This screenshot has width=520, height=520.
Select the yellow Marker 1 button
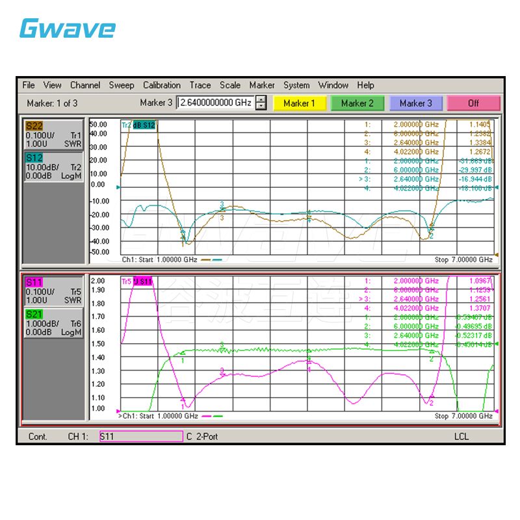point(299,103)
